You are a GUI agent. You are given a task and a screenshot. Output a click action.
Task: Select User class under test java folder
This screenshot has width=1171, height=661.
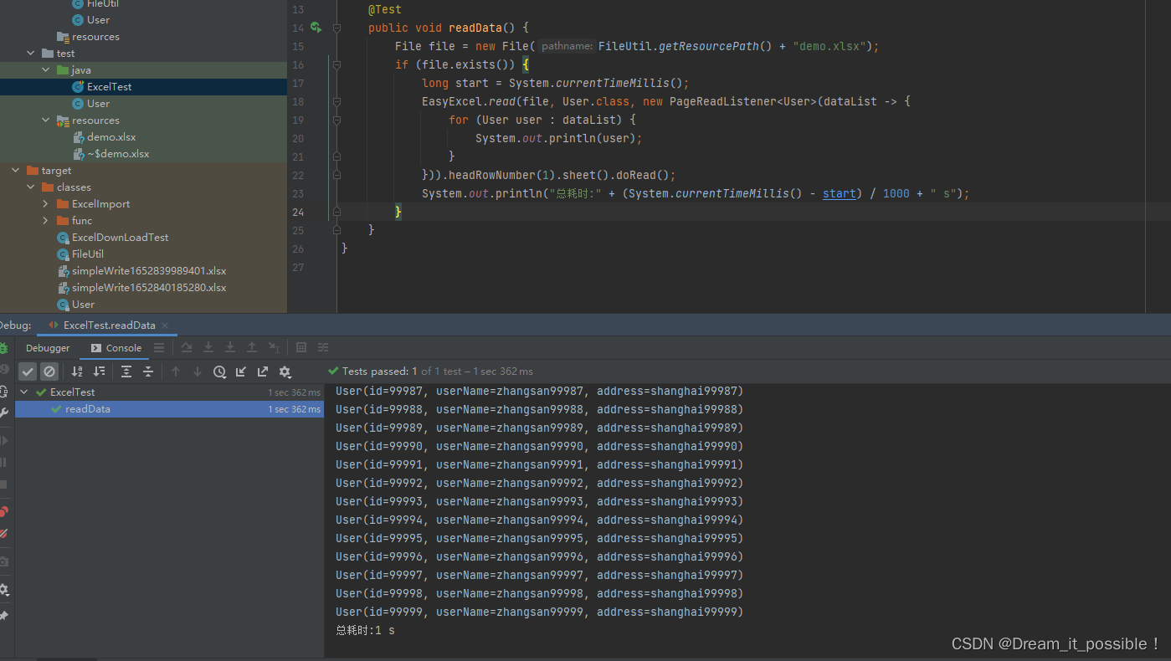pyautogui.click(x=99, y=104)
